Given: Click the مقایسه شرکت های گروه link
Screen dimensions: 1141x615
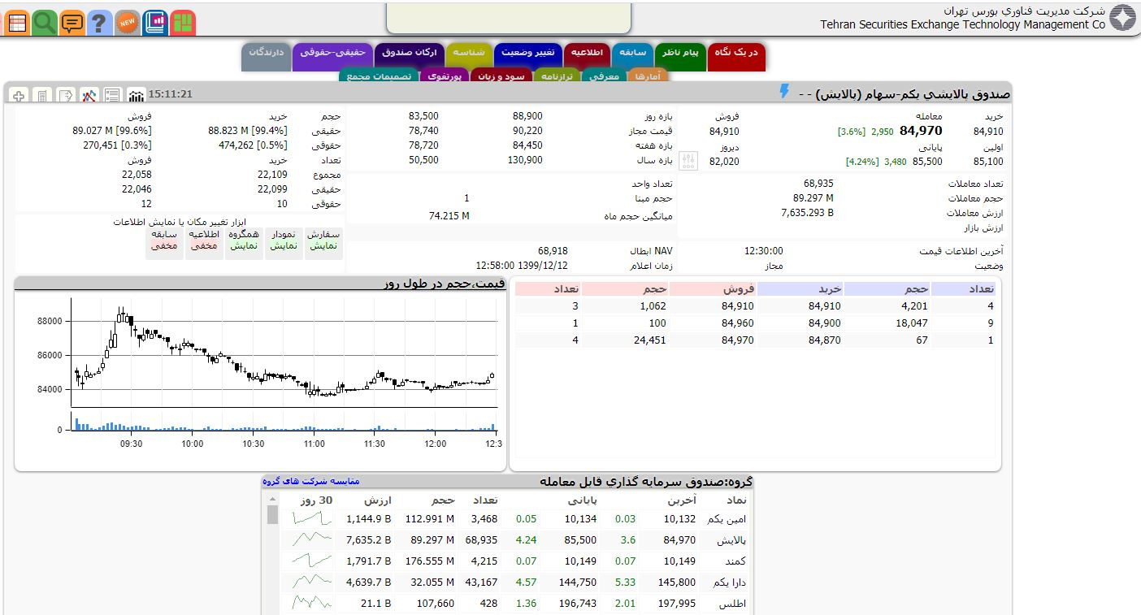Looking at the screenshot, I should click(311, 481).
